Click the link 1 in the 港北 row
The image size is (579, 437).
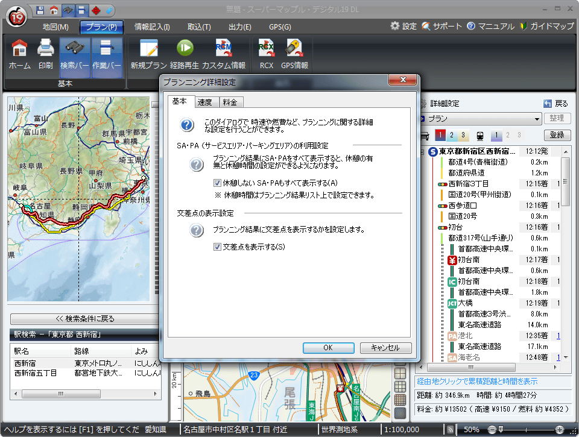pyautogui.click(x=558, y=336)
